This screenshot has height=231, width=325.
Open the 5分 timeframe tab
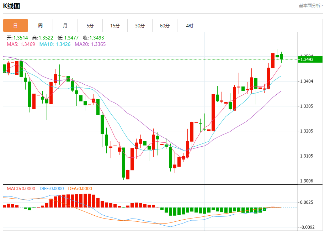point(90,26)
